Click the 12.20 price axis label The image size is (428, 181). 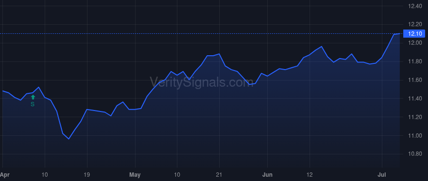coord(415,25)
